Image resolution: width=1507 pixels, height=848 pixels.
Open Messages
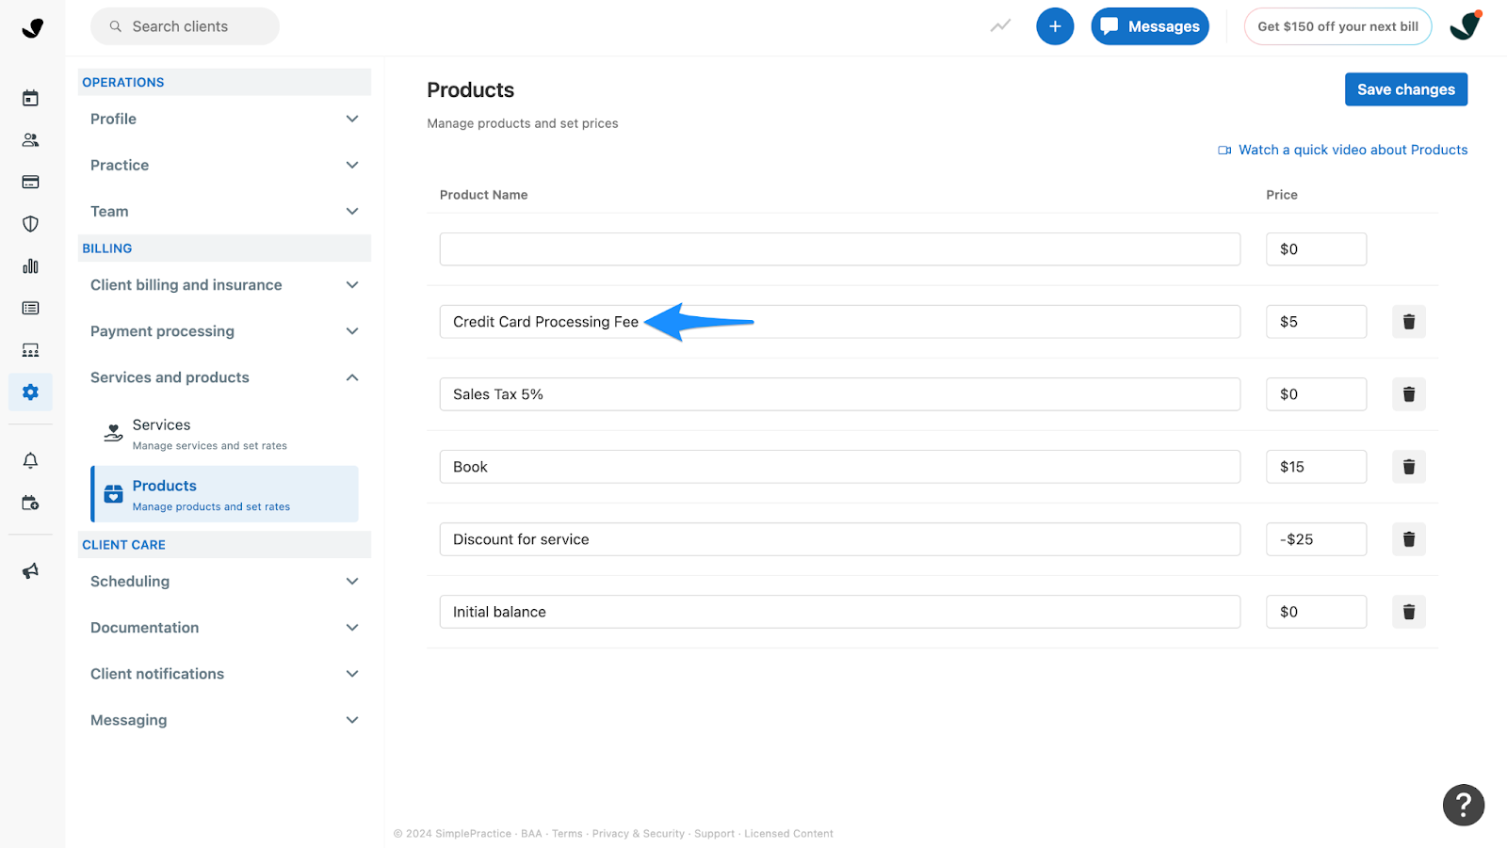click(x=1150, y=26)
